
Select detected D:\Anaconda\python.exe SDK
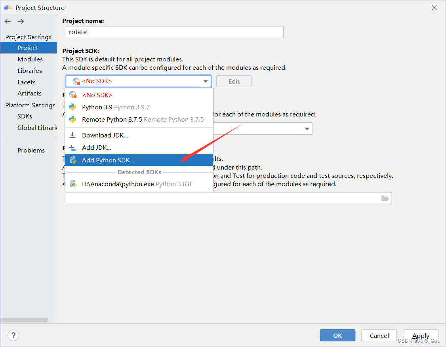[x=139, y=184]
